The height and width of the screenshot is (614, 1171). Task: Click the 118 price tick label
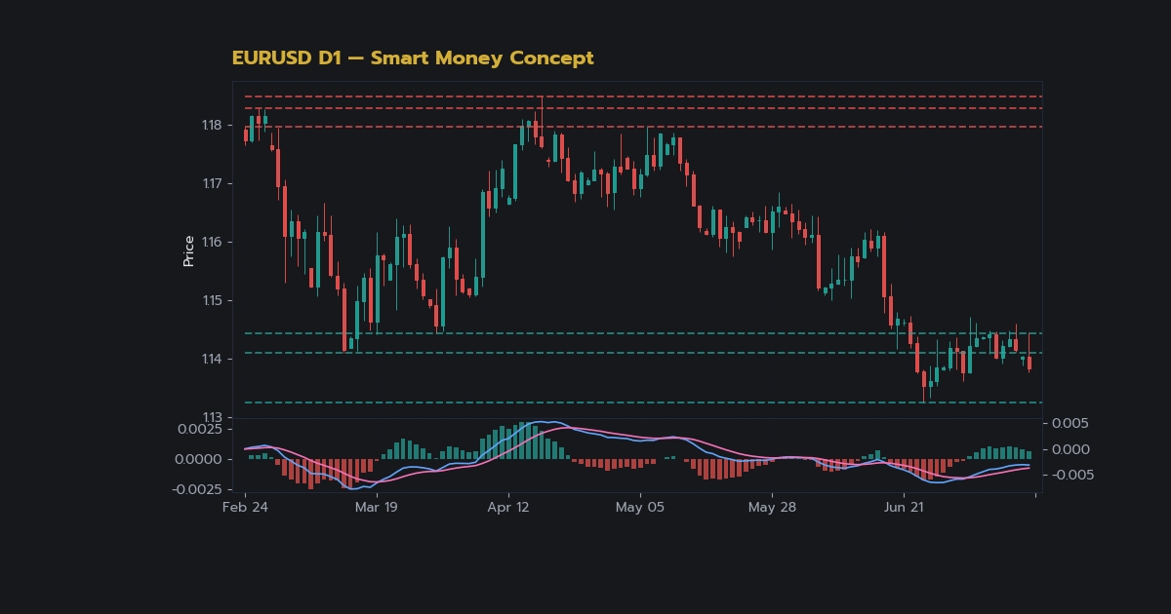coord(212,125)
